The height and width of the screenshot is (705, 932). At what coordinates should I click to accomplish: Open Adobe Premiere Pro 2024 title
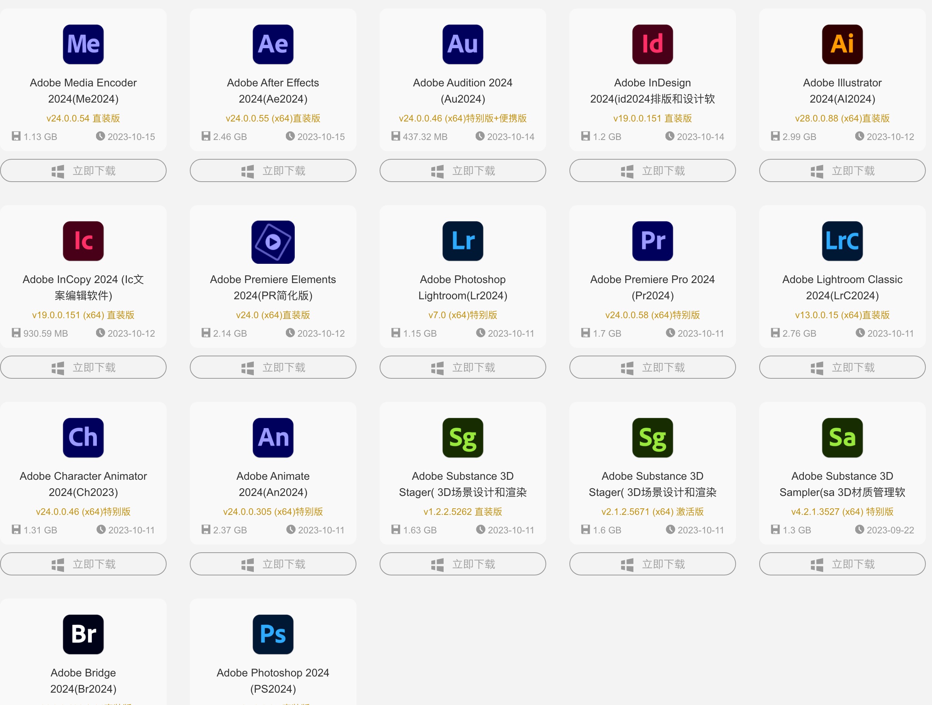652,287
